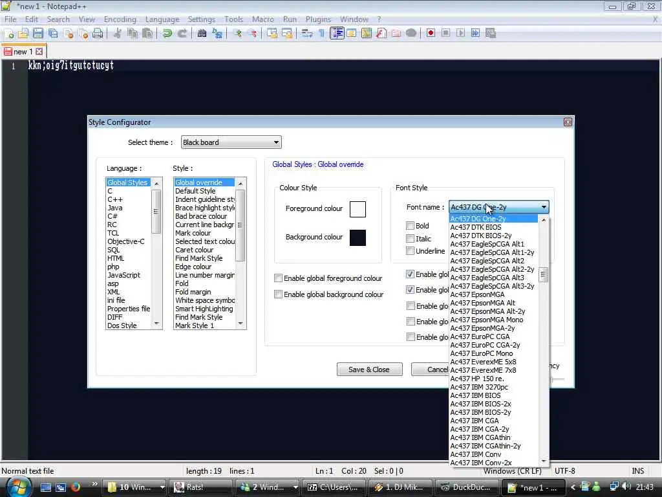
Task: Close the Style Configurator dialog
Action: pos(568,122)
